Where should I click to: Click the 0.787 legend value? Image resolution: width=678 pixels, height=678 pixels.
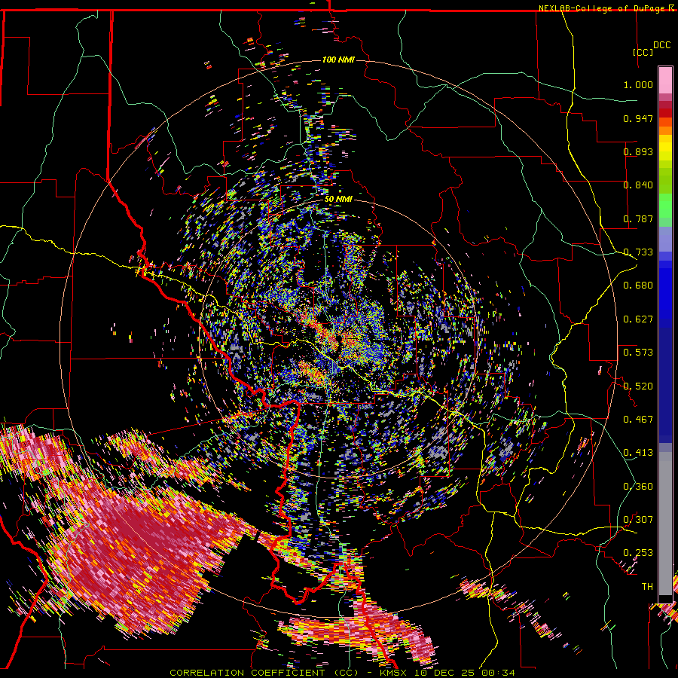[x=638, y=218]
